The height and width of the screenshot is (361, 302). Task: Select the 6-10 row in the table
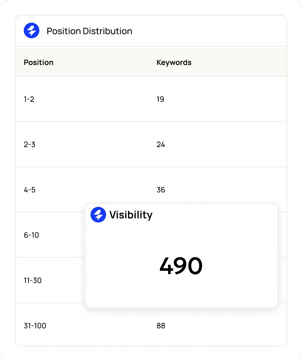point(31,235)
